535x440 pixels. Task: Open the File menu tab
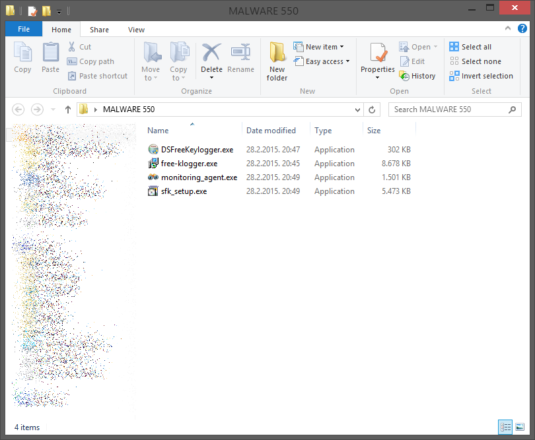click(x=24, y=29)
